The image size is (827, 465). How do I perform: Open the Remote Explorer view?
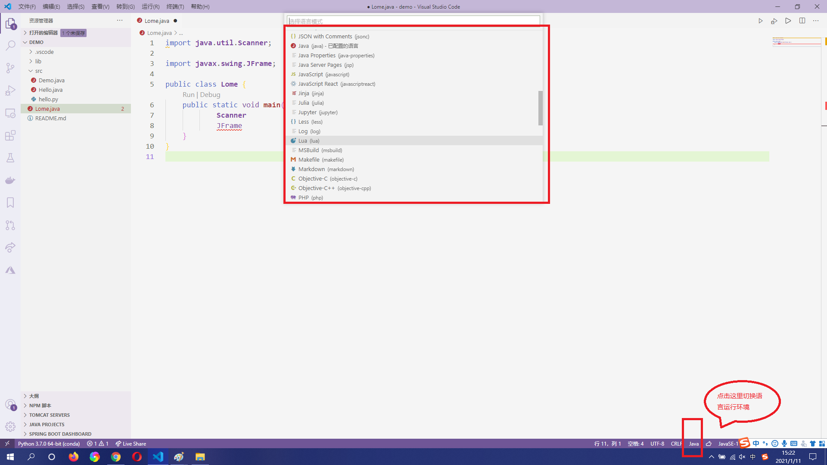[x=10, y=113]
